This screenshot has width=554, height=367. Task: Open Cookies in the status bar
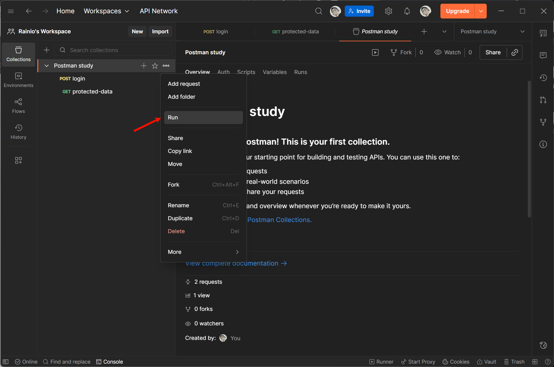[456, 362]
